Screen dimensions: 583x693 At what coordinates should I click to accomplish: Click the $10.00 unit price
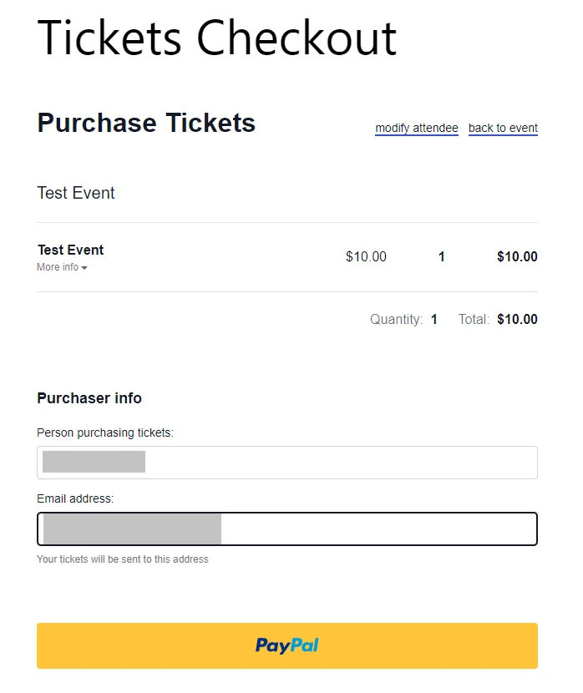pos(366,256)
